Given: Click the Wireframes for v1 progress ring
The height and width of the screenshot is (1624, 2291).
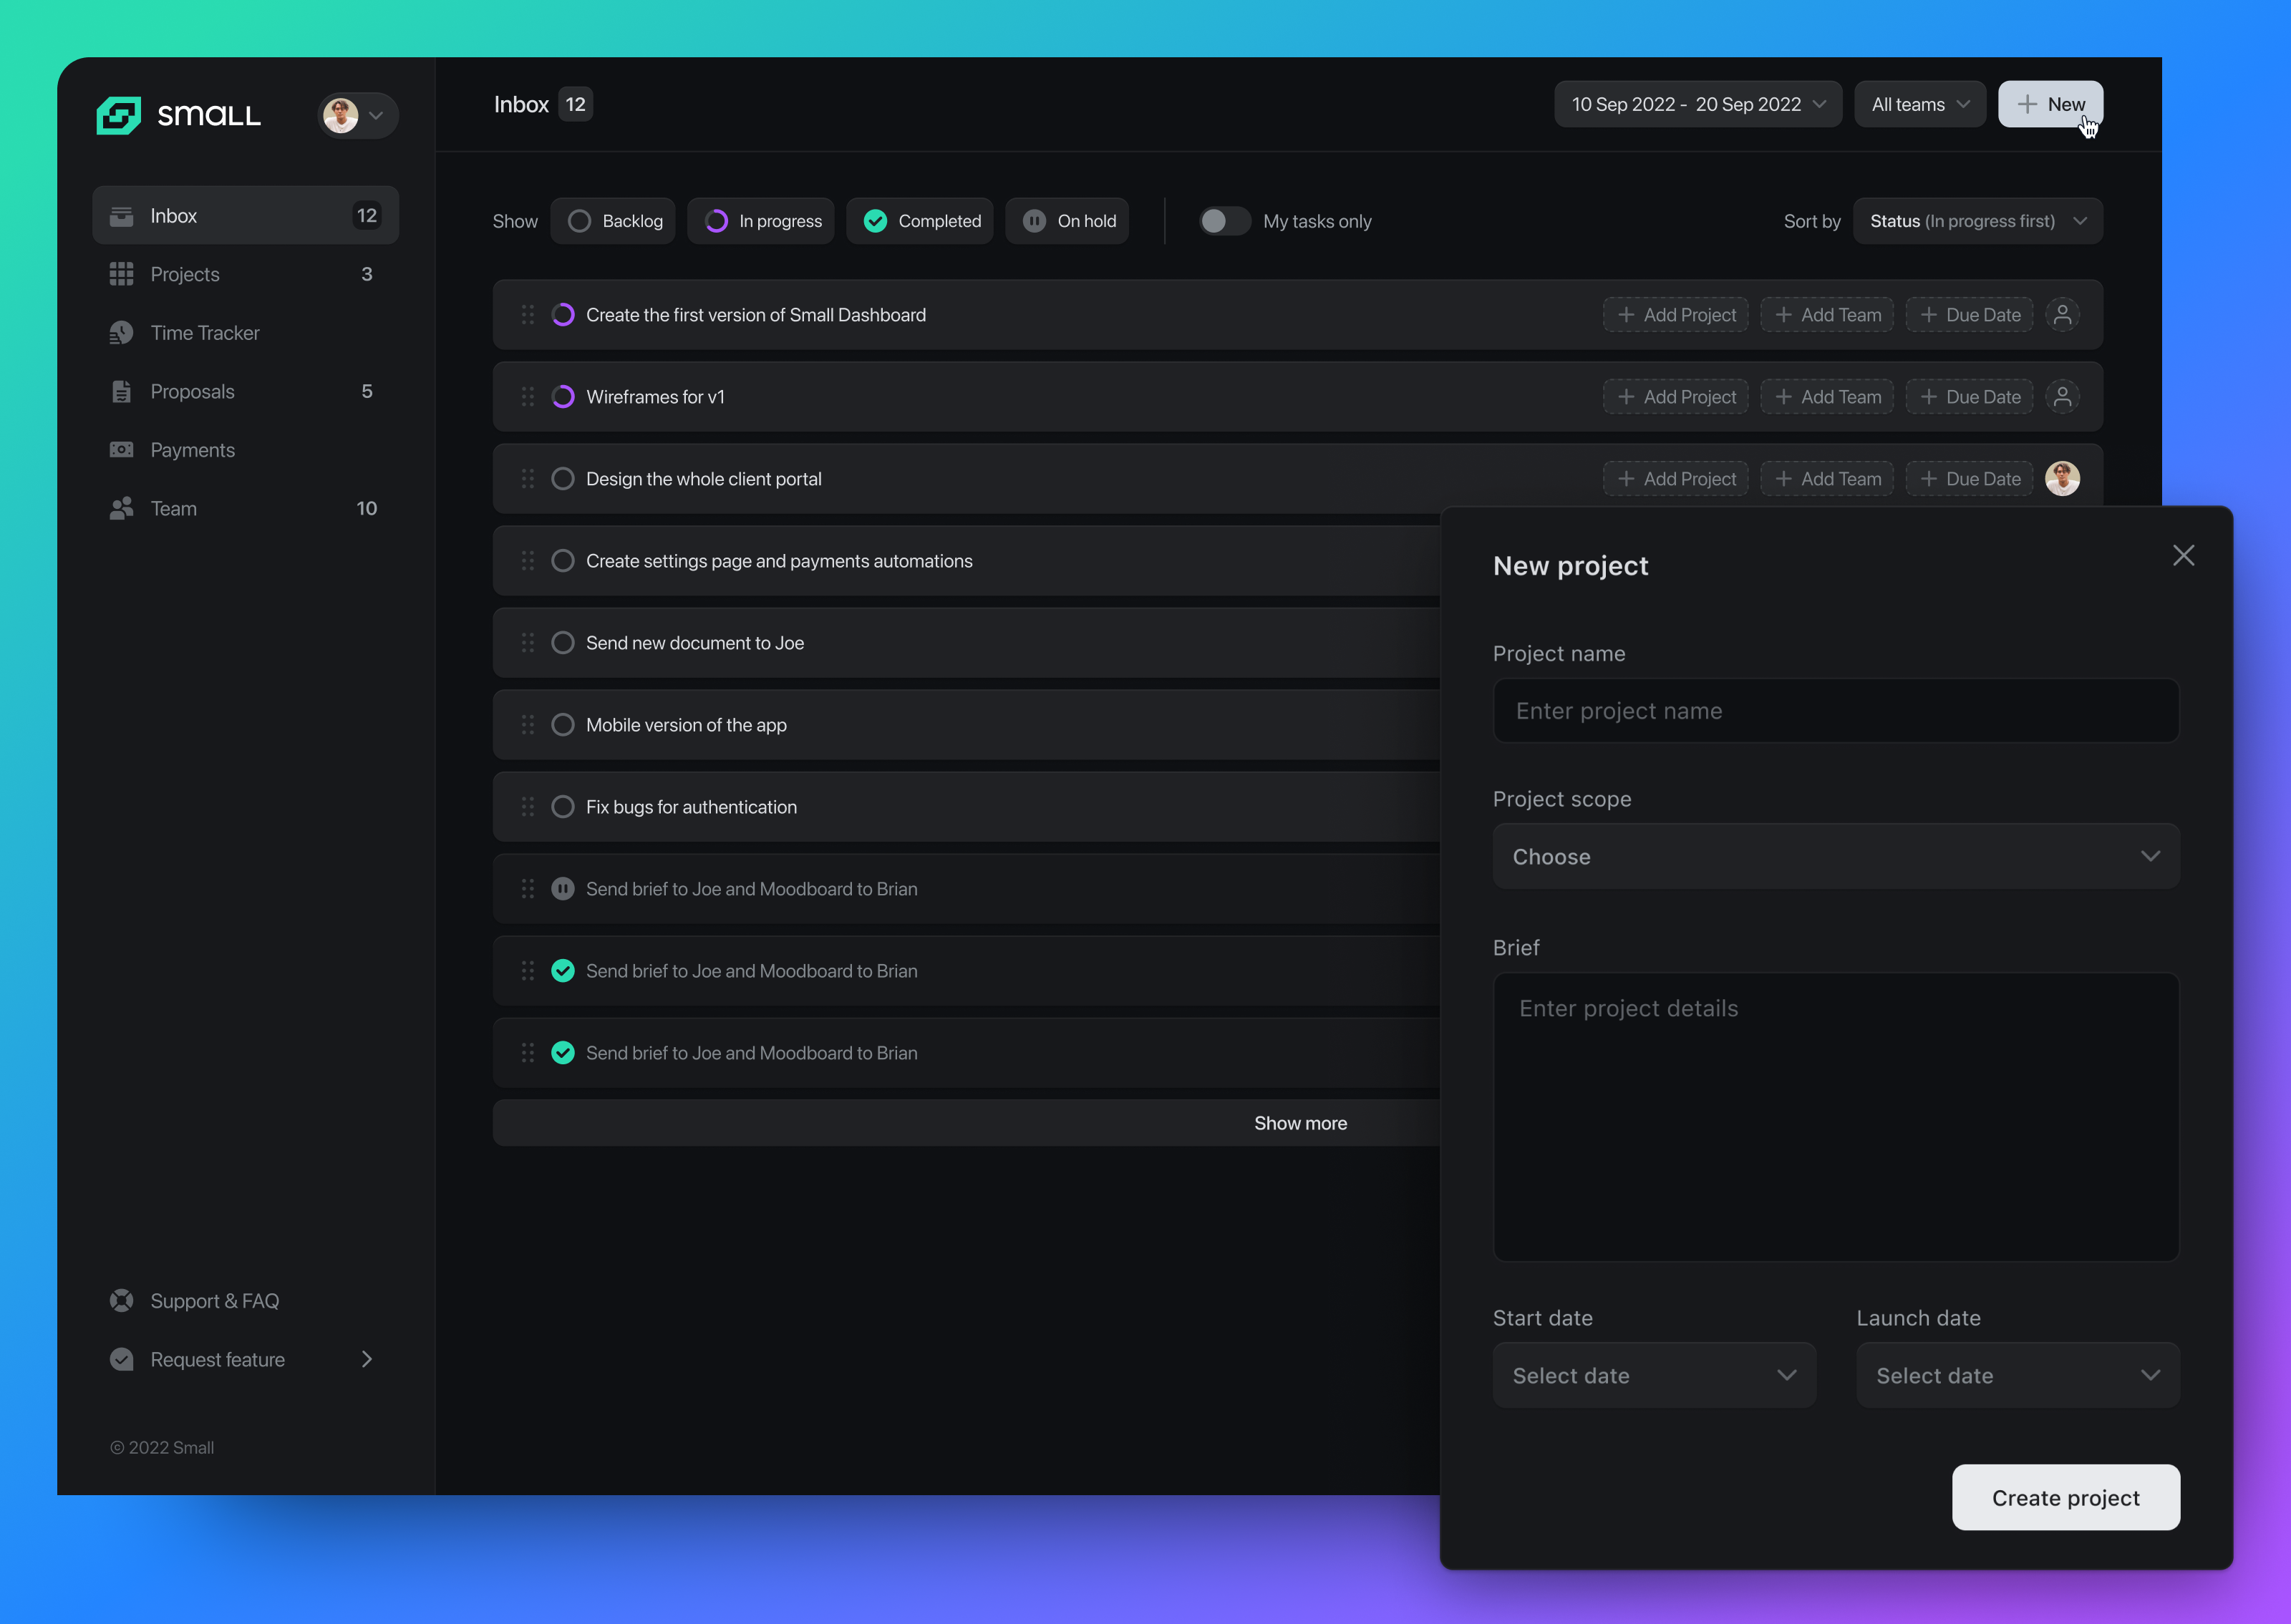Looking at the screenshot, I should (563, 396).
